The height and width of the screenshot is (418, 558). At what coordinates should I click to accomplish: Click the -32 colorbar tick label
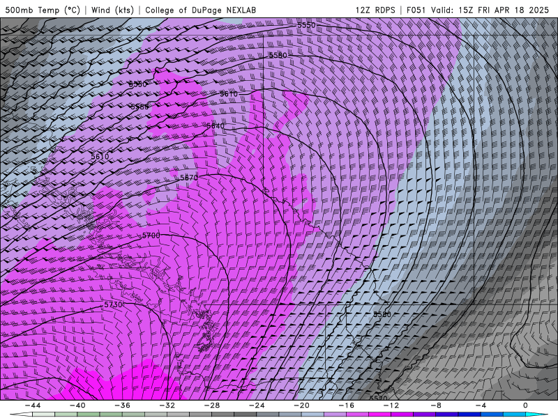[167, 405]
